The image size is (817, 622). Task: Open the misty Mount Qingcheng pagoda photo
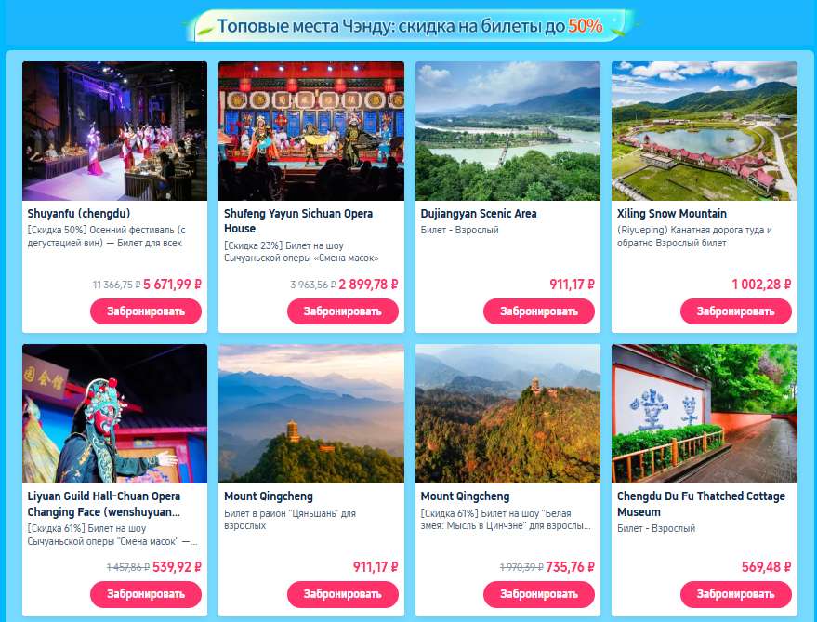tap(311, 414)
